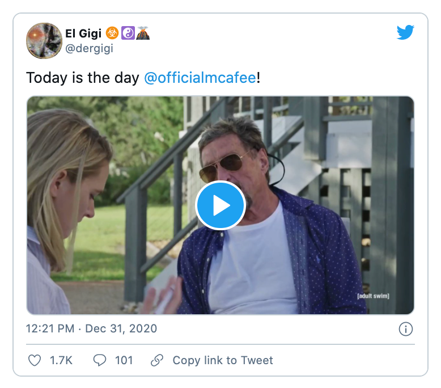
Task: Click the El Gigi display name
Action: tap(84, 34)
